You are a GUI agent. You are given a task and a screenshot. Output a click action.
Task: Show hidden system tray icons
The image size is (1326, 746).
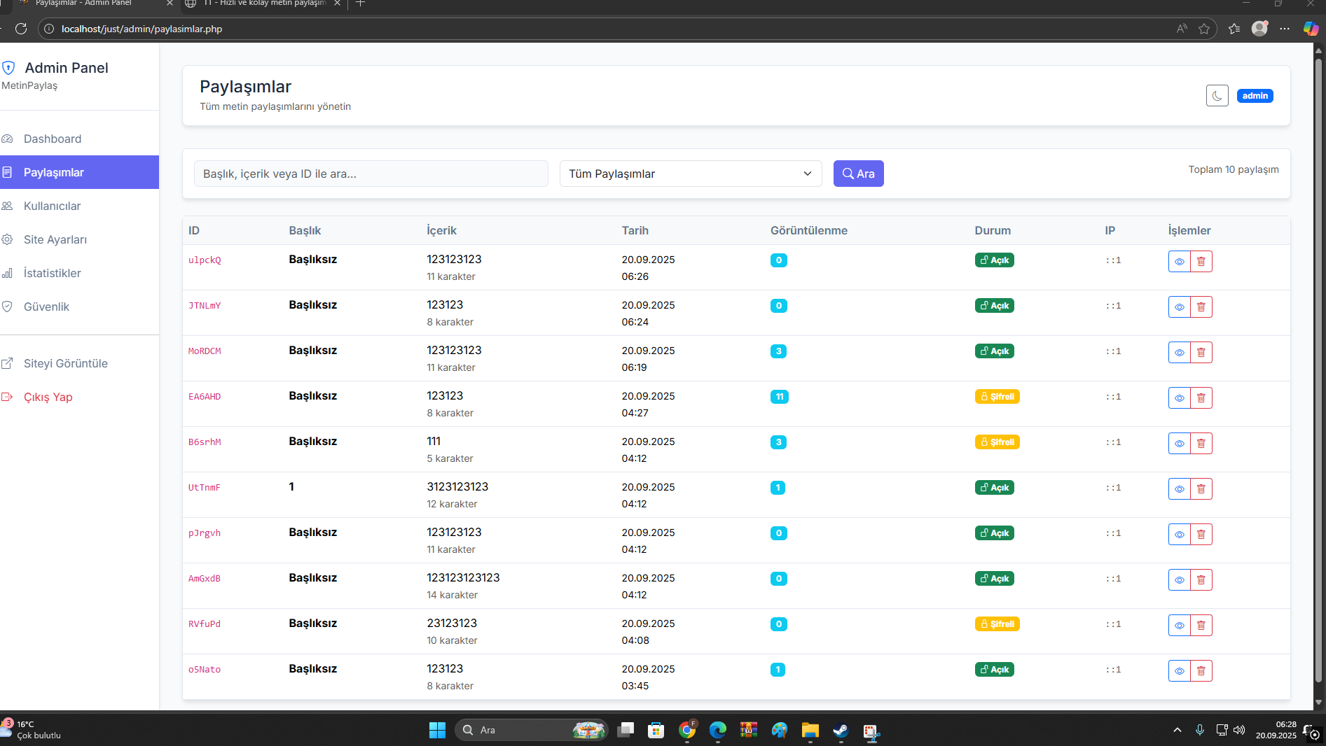1177,731
